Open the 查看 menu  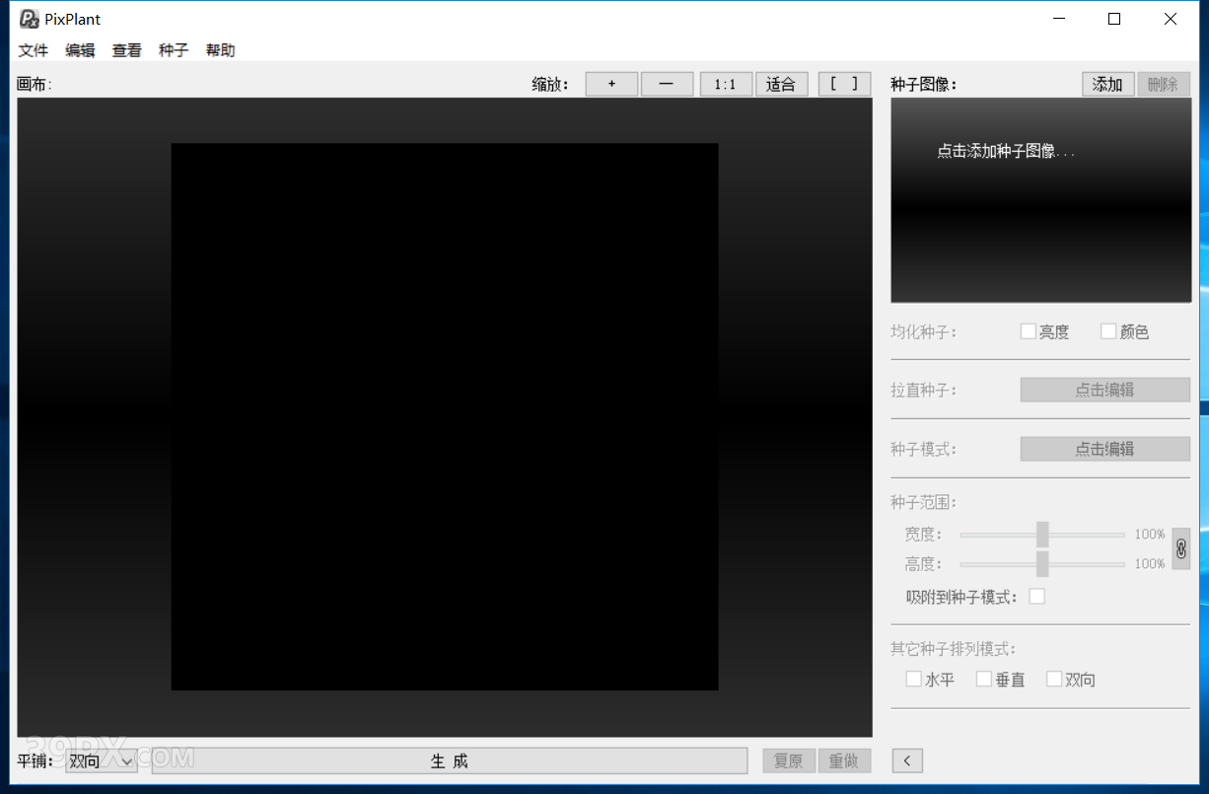click(127, 50)
